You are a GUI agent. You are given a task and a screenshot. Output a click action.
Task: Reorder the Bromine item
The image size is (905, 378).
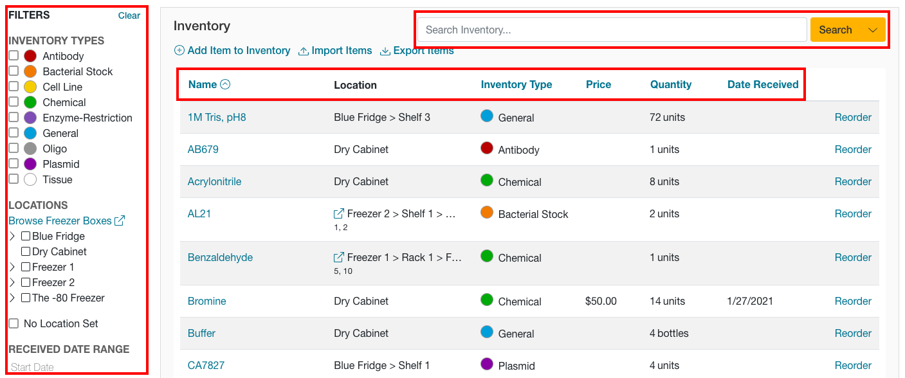coord(852,301)
